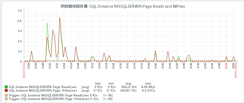Click the 13:30 time axis label
The image size is (244, 103).
pyautogui.click(x=121, y=66)
